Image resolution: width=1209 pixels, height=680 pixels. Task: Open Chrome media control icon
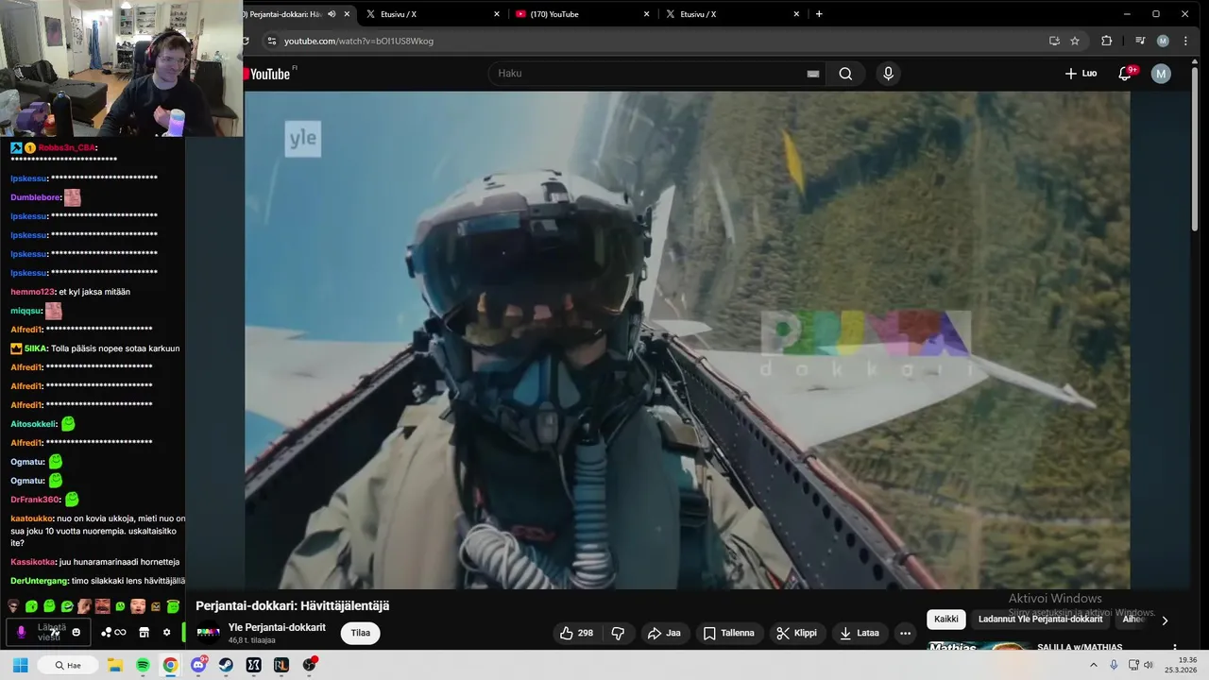1140,41
